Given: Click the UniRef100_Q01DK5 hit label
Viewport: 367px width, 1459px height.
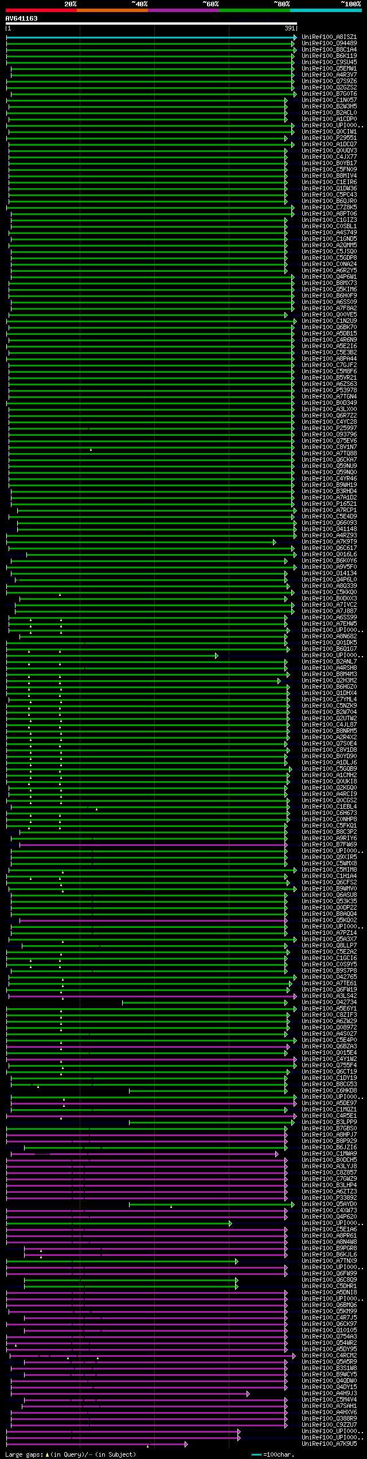Looking at the screenshot, I should point(329,643).
